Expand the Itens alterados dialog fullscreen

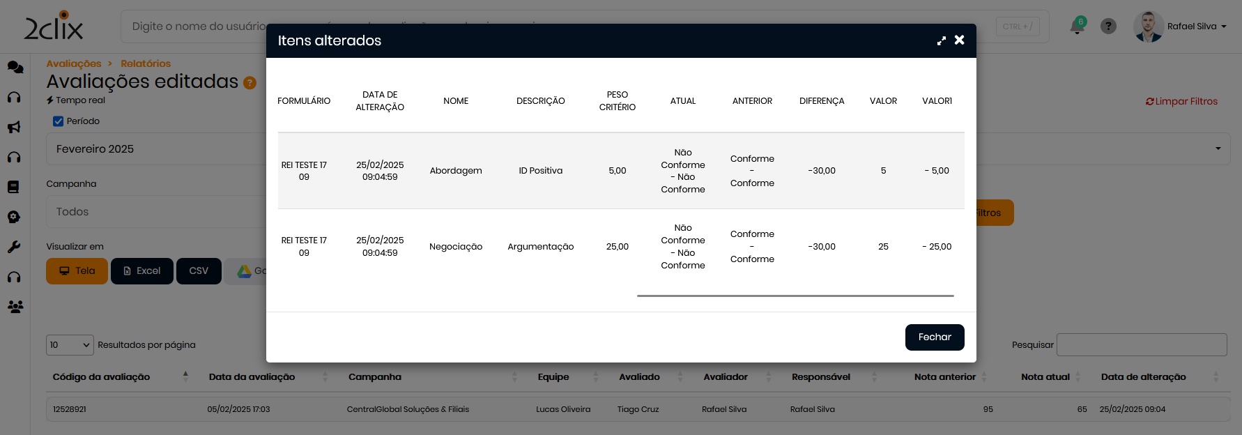coord(942,40)
